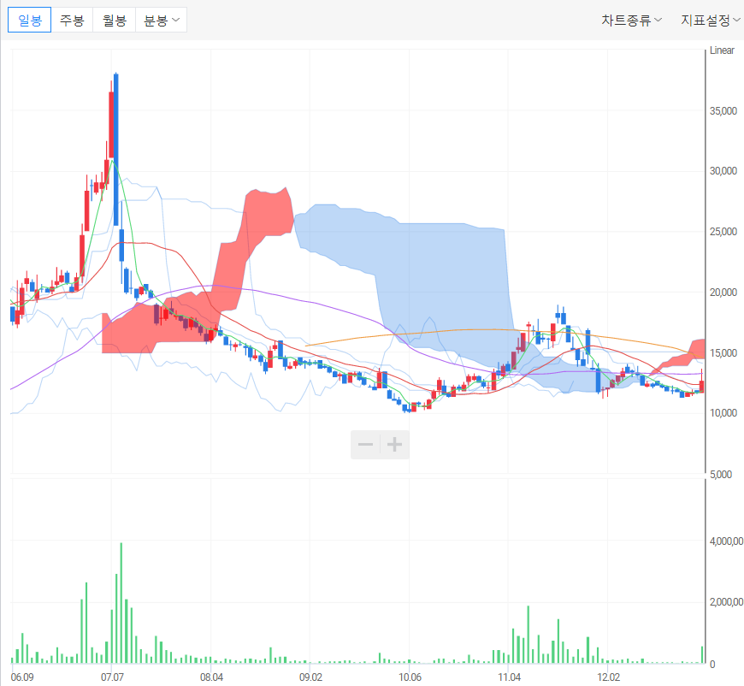Switch to the 월봉 monthly chart tab
This screenshot has width=744, height=686.
[x=115, y=20]
